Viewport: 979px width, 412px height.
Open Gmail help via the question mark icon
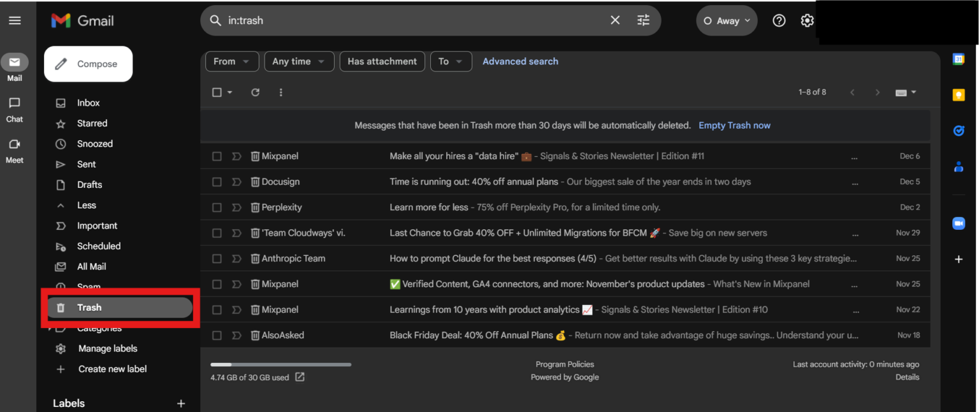[x=779, y=20]
